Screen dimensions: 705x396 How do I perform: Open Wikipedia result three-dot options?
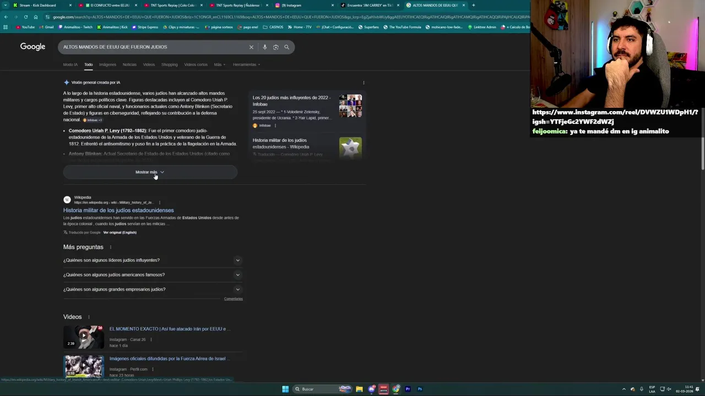click(160, 202)
